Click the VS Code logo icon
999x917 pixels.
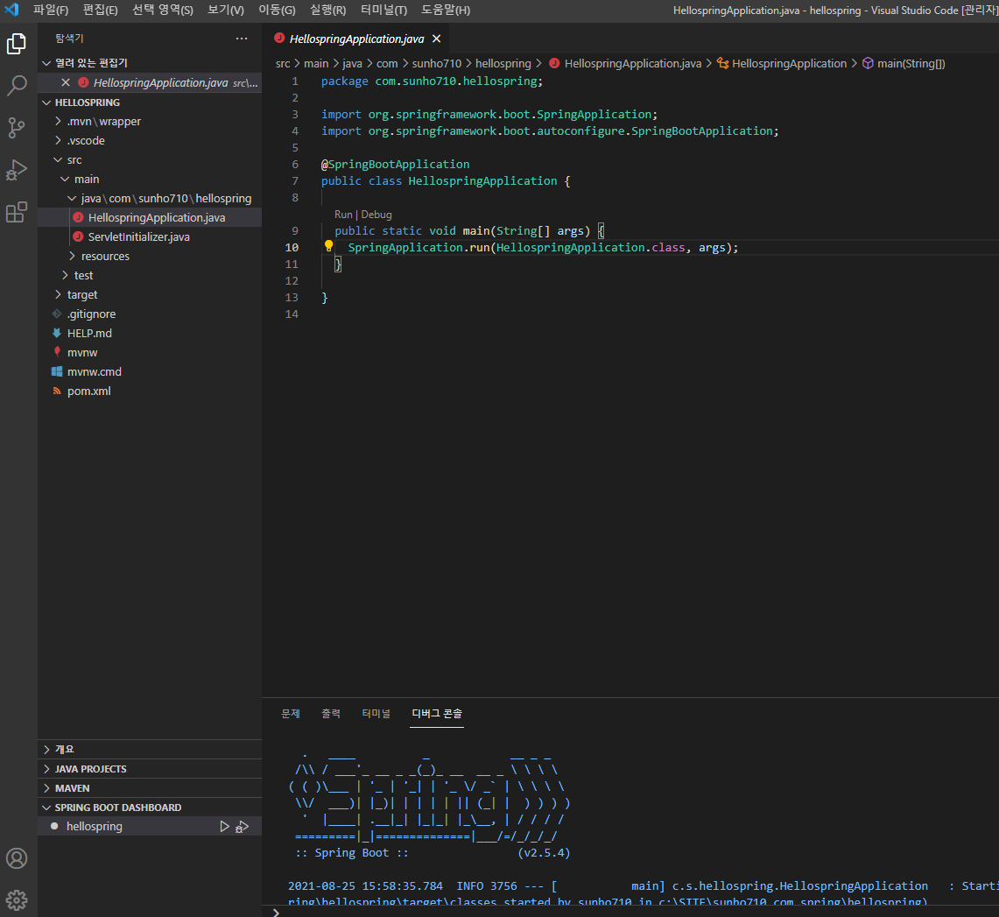coord(12,10)
